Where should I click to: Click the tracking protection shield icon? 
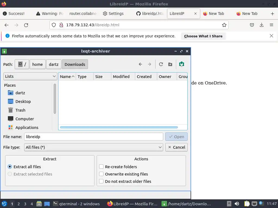click(54, 25)
